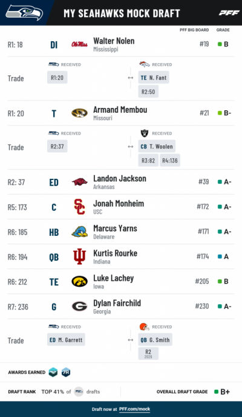Click the Indiana logo by Kurtis Rourke
This screenshot has width=242, height=417.
[80, 256]
